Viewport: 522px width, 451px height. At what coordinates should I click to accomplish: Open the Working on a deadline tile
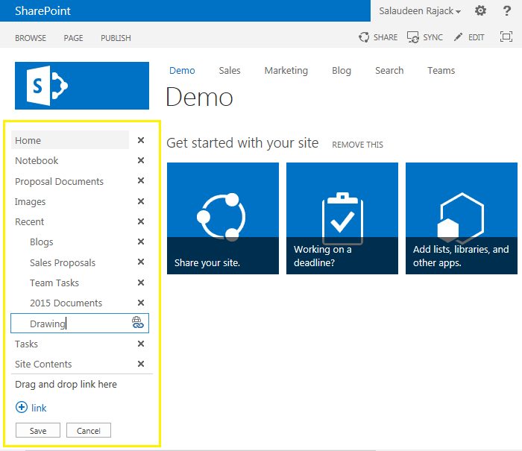coord(342,218)
